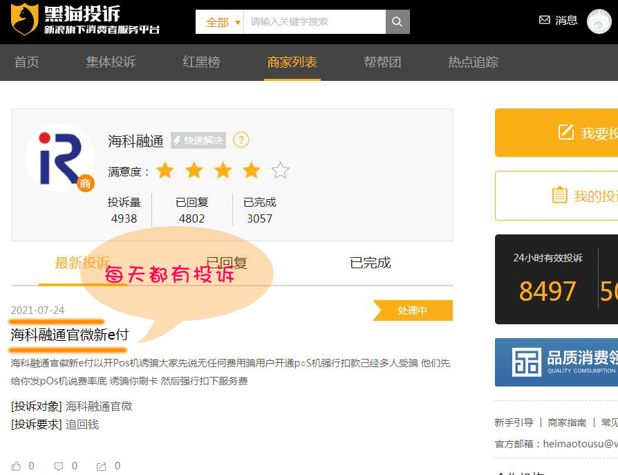Click the 处理中 status ribbon
Screen dimensions: 618x475
413,310
